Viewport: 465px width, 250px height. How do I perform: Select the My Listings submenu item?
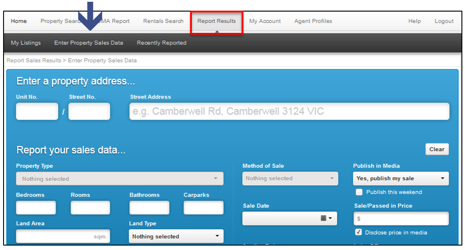coord(26,43)
